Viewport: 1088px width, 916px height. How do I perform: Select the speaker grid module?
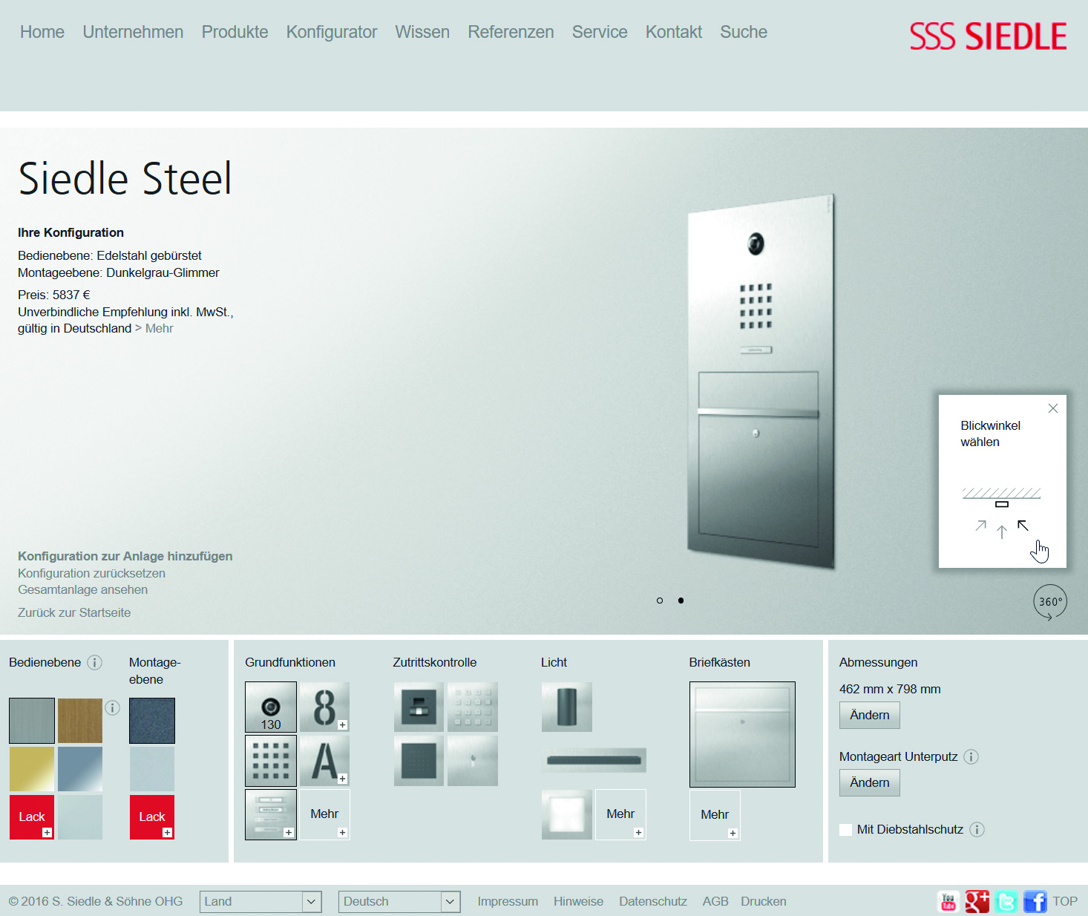tap(271, 761)
